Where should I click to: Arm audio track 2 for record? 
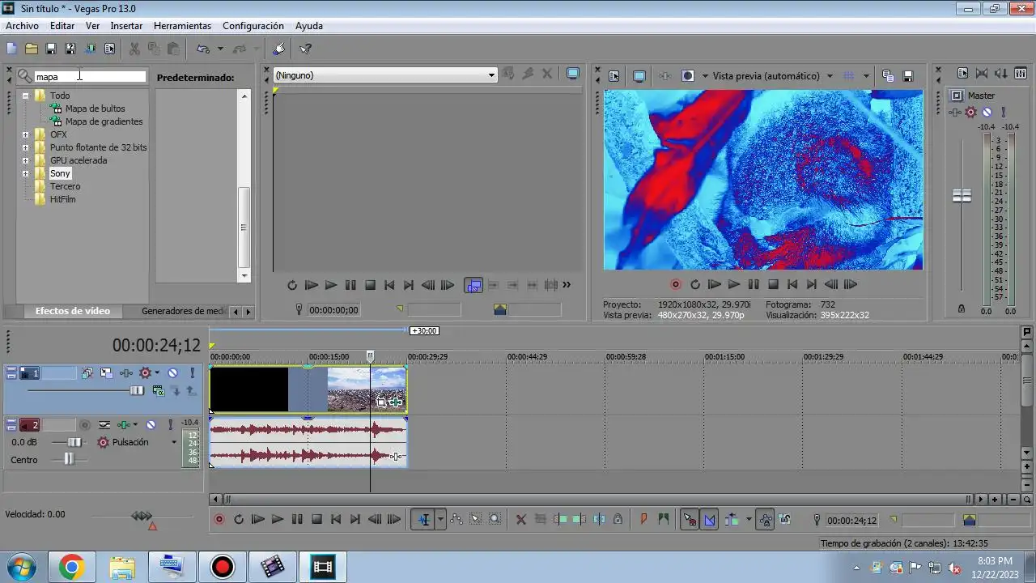click(84, 424)
